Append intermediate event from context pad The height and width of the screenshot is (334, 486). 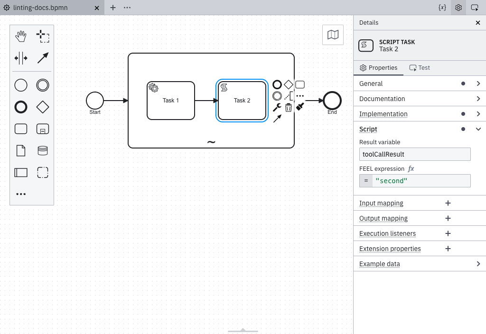coord(277,96)
